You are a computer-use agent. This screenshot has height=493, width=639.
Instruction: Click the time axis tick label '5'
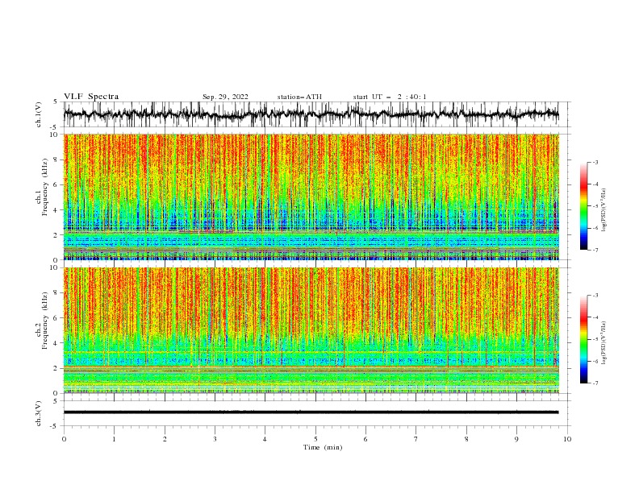coord(315,439)
